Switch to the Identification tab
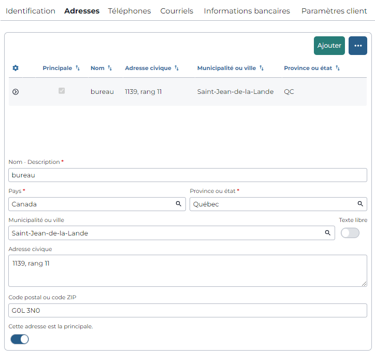This screenshot has height=361, width=375. pyautogui.click(x=31, y=11)
